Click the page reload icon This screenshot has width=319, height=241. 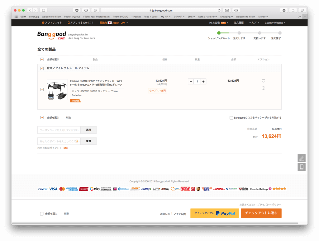tap(219, 10)
